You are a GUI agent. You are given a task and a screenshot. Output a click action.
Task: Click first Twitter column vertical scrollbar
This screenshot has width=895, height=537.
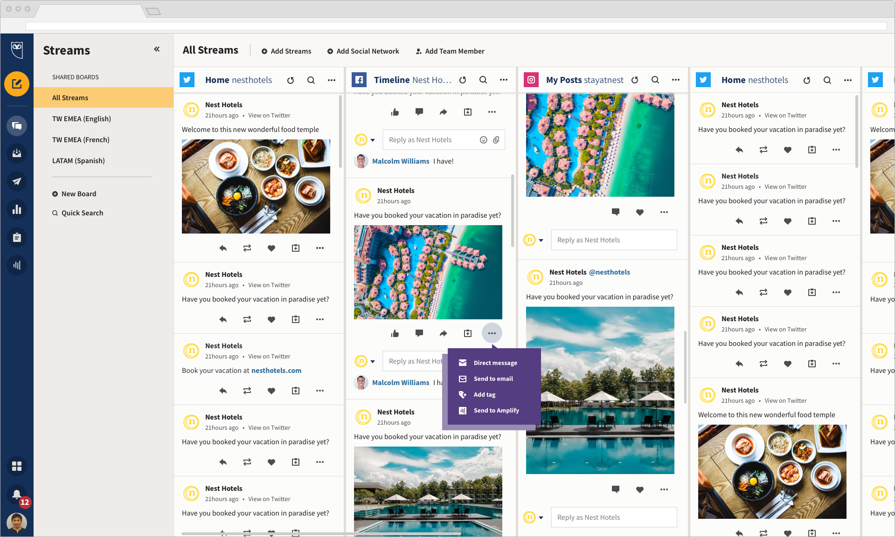coord(340,131)
